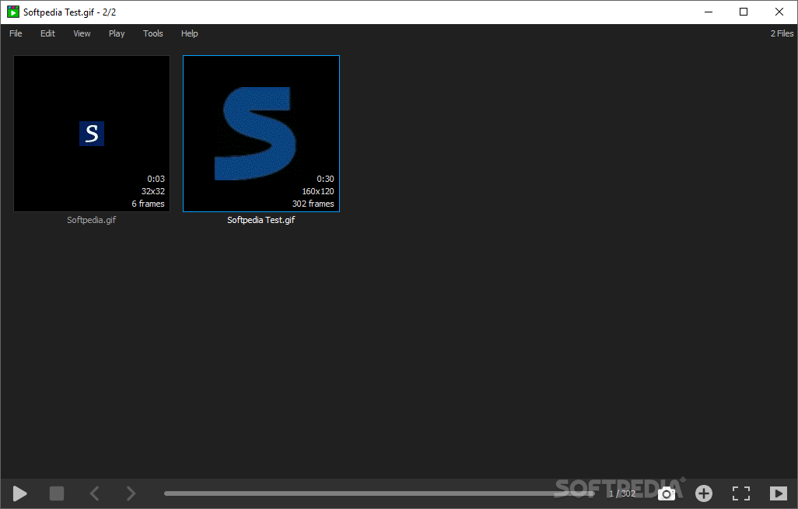Click the '6 frames' text
The width and height of the screenshot is (798, 509).
(148, 204)
